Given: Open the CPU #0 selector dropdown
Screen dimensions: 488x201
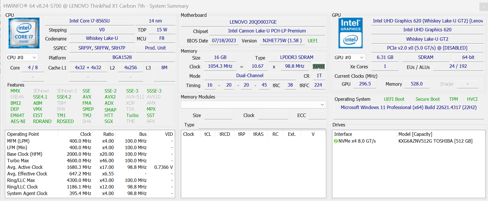Looking at the screenshot, I should tap(22, 58).
